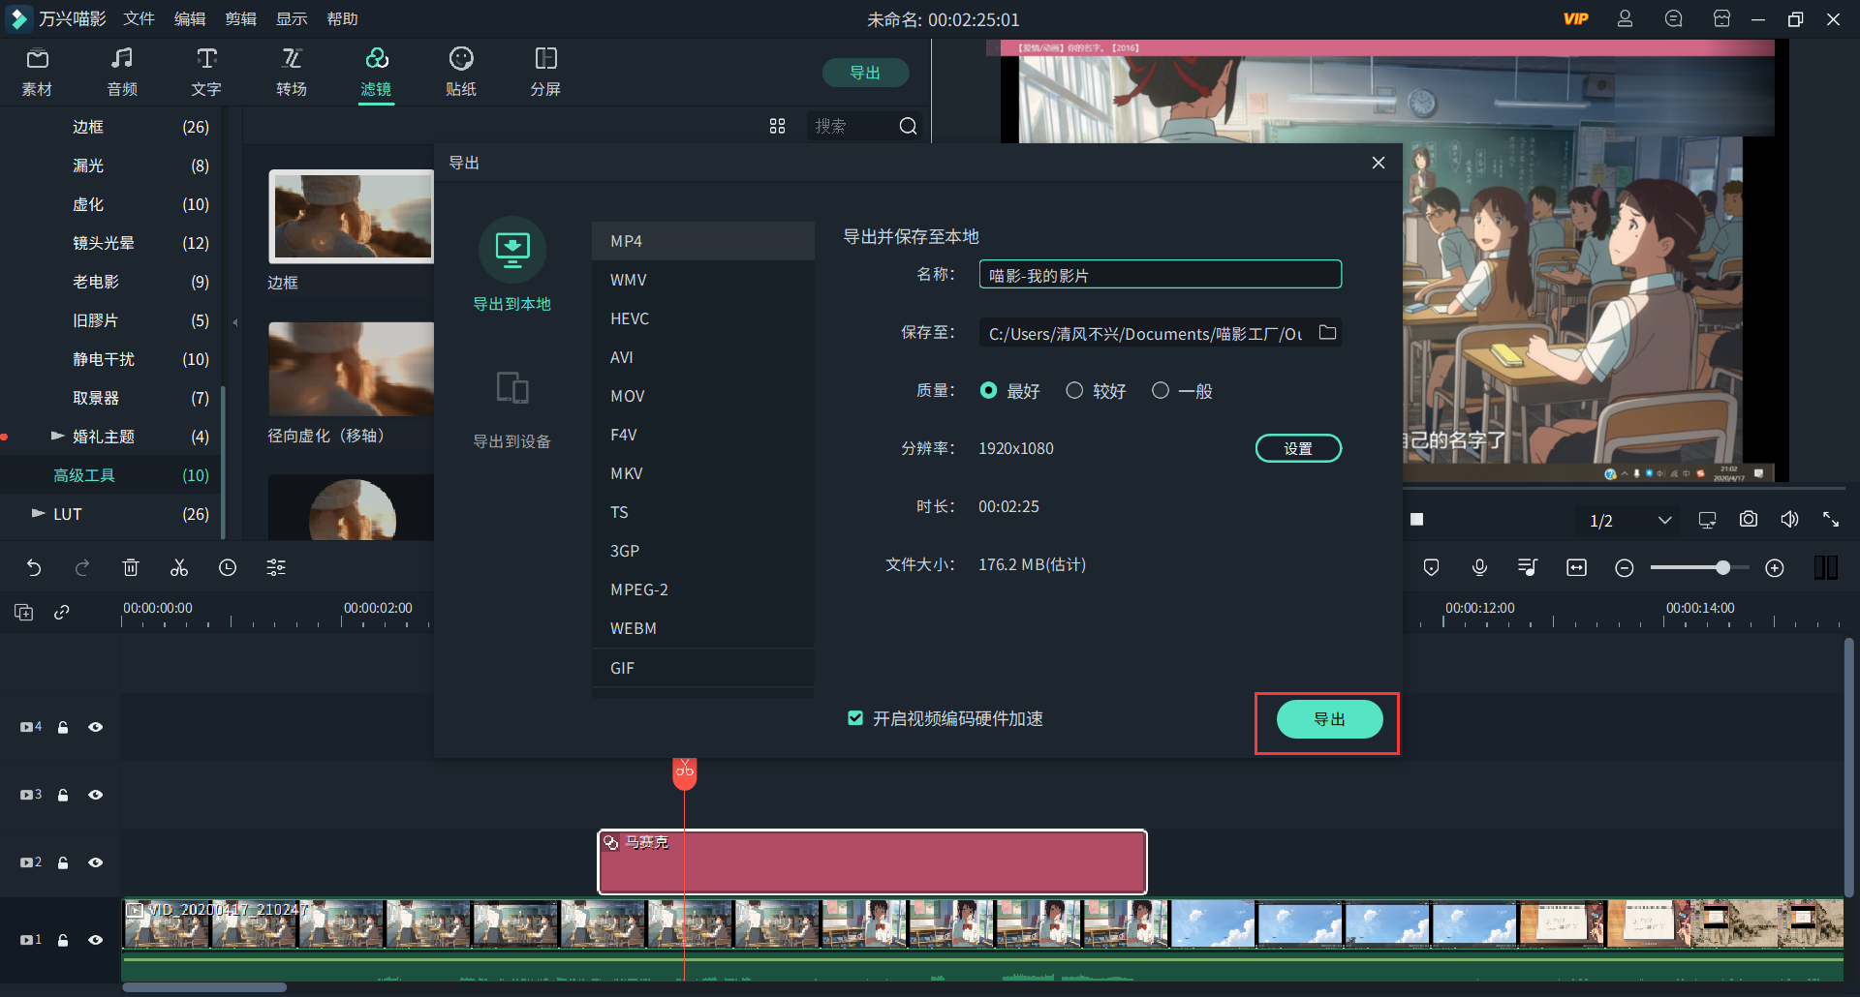Click the highlighted 导出 export button

tap(1328, 719)
